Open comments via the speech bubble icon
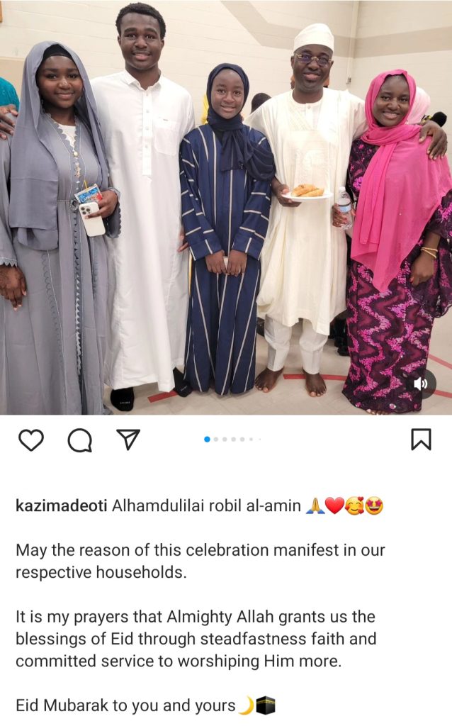Viewport: 452px width, 726px height. point(79,440)
